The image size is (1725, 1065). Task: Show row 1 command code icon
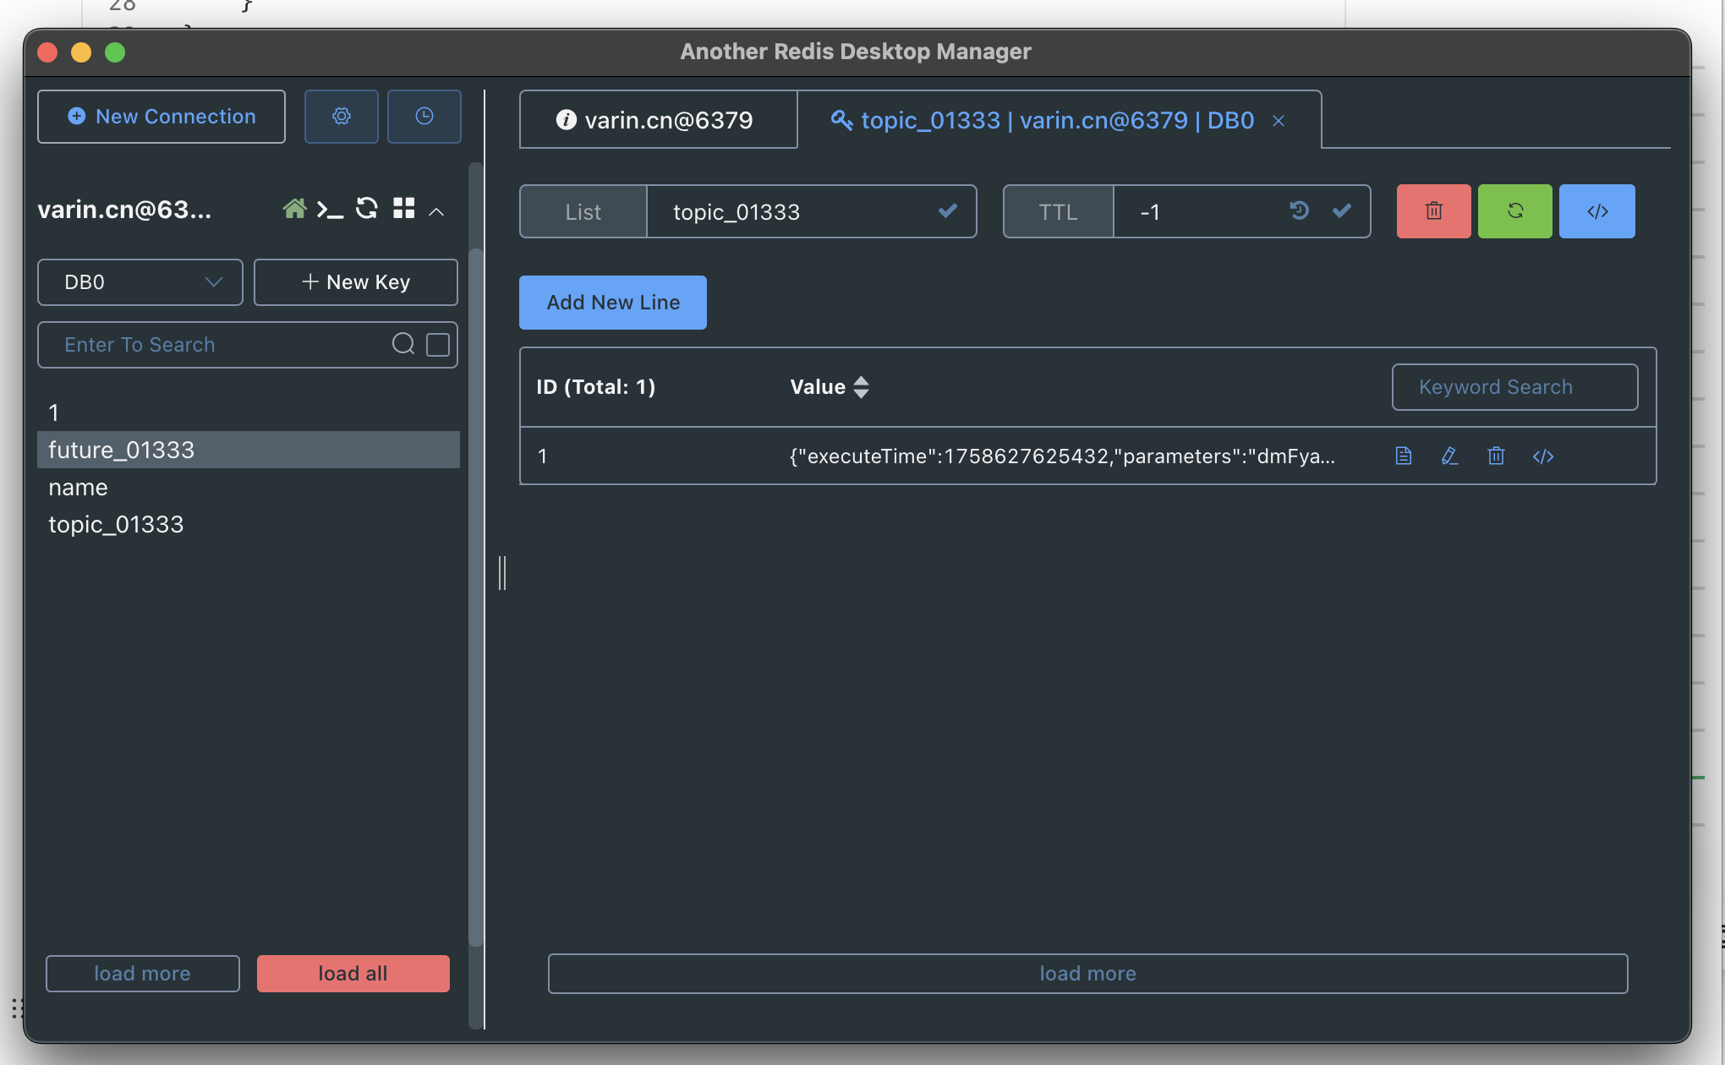[x=1543, y=456]
